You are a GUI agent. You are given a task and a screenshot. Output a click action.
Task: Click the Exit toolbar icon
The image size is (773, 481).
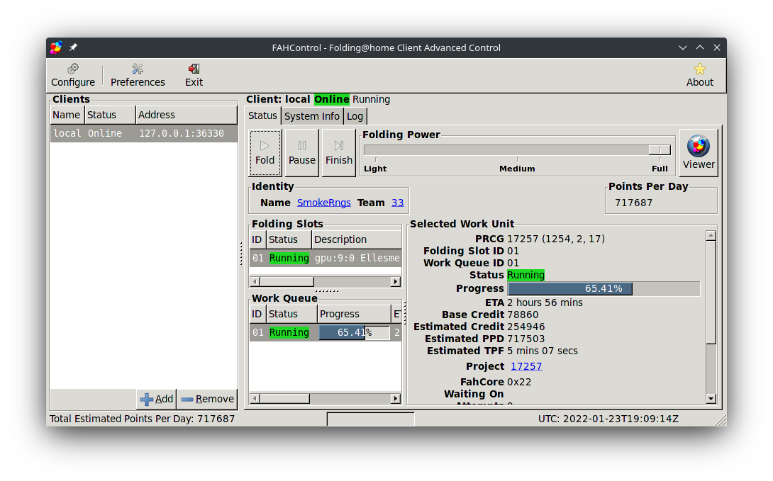coord(194,74)
